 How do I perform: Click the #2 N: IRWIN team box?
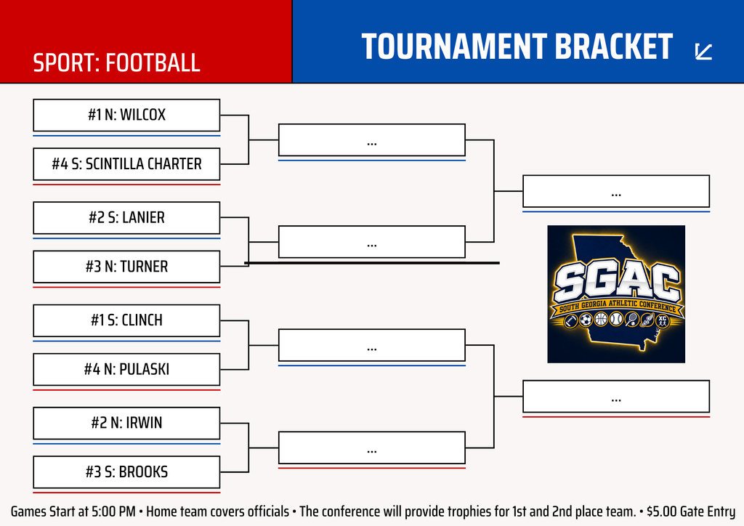point(126,423)
